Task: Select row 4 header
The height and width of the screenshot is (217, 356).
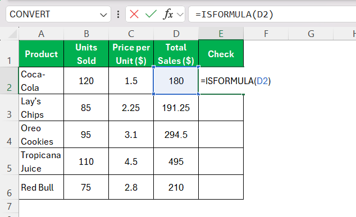Action: point(10,135)
